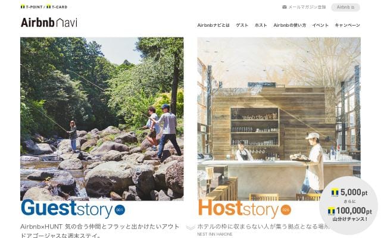
Task: Click the 5,000pt campaign circle badge
Action: tap(349, 205)
